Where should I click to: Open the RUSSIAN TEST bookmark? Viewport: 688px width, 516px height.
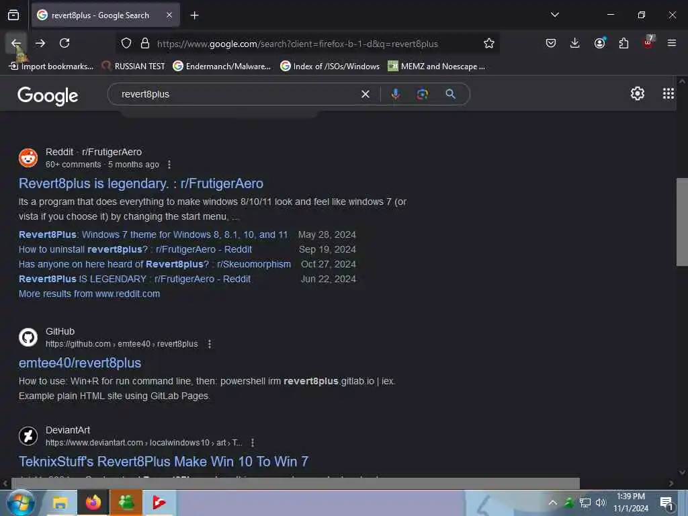coord(133,67)
